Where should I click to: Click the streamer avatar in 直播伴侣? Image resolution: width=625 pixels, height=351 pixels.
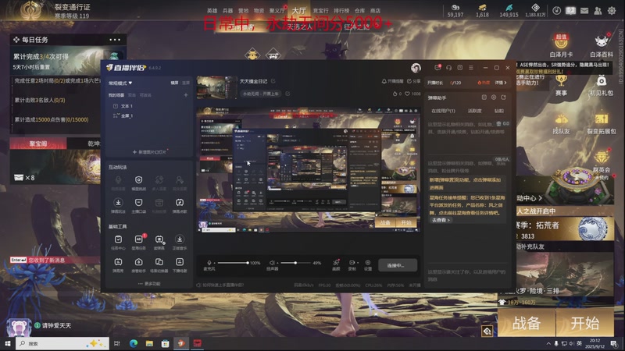click(x=416, y=68)
